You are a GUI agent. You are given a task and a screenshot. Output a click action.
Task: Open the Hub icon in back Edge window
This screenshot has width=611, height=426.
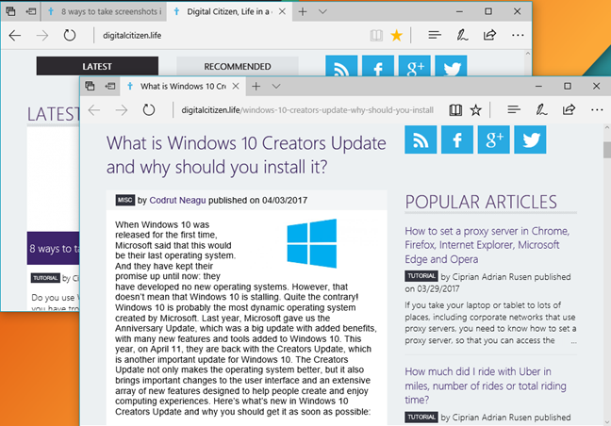435,36
